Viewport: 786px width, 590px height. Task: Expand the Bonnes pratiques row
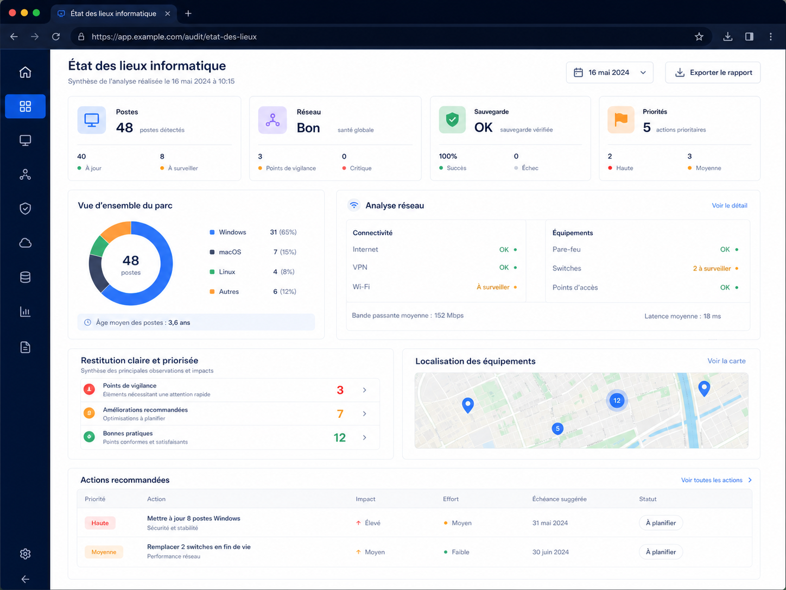tap(230, 437)
